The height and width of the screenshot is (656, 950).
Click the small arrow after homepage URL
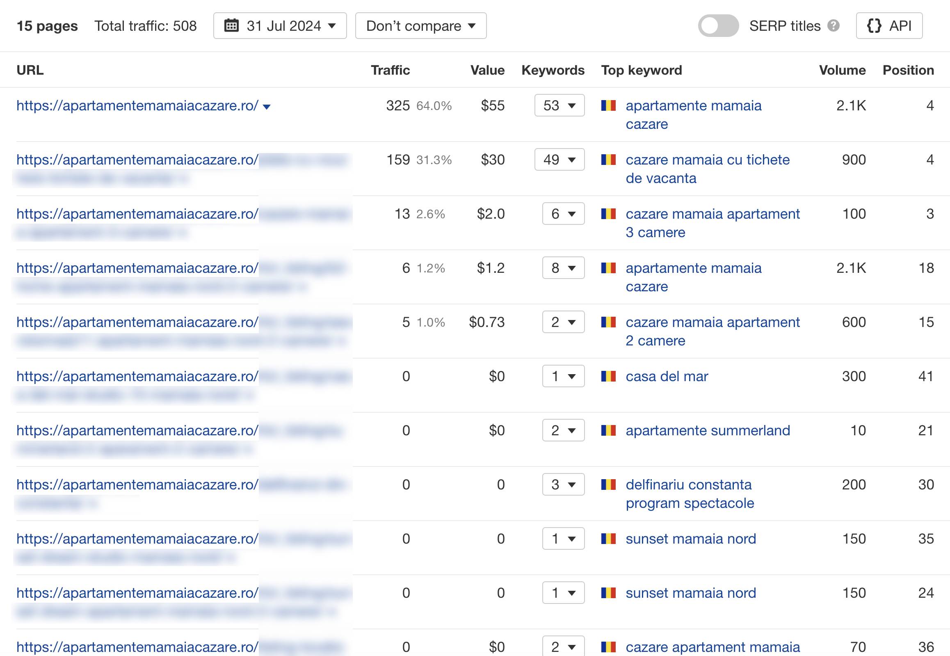266,107
